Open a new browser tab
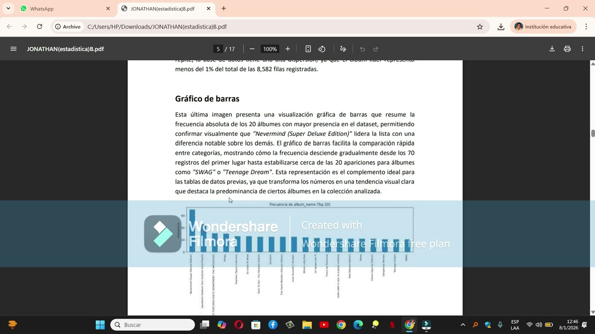Screen dimensions: 595x334 224,8
